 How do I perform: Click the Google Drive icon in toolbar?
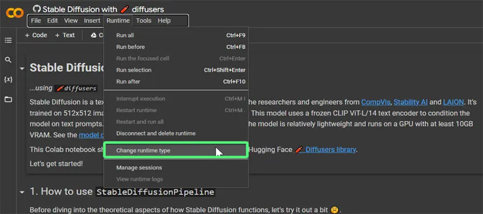pyautogui.click(x=93, y=35)
